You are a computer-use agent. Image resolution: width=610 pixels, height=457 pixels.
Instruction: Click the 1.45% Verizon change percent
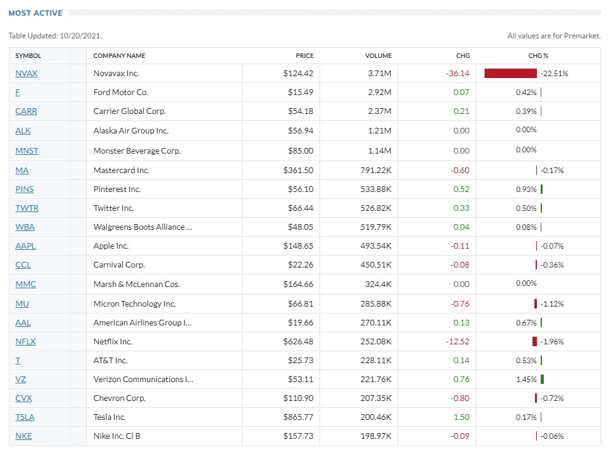[526, 380]
